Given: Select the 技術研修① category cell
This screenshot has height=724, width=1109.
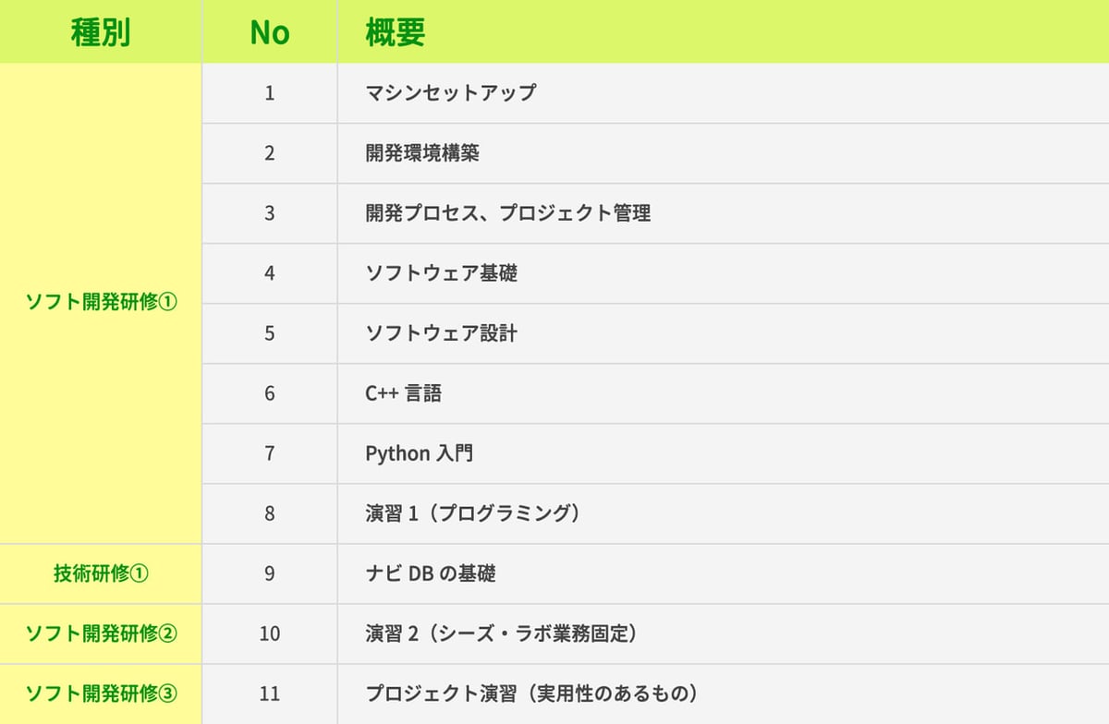Looking at the screenshot, I should [100, 573].
